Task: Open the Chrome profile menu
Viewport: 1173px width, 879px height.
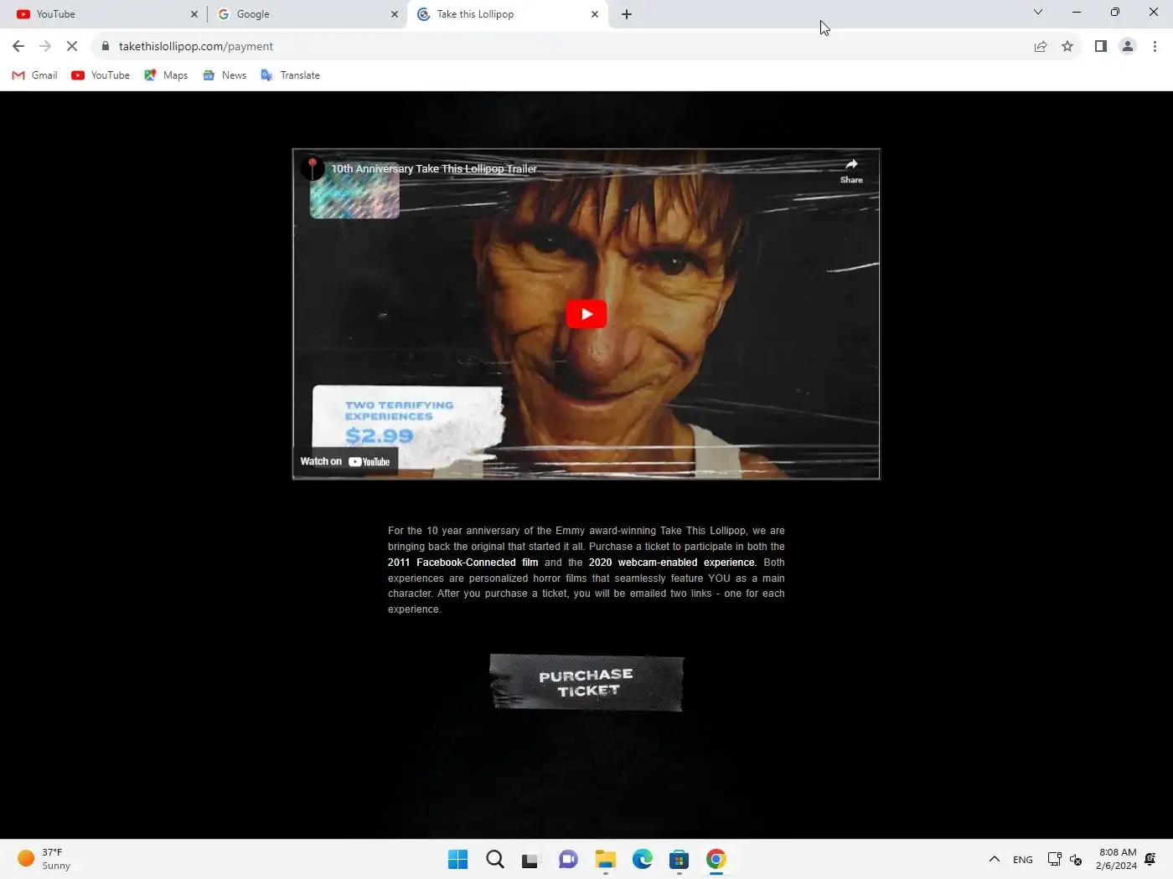Action: click(x=1128, y=46)
